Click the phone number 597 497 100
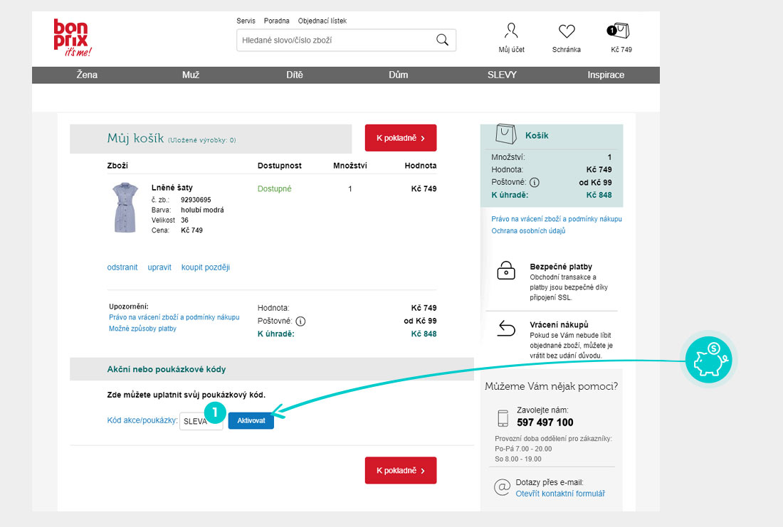 tap(545, 422)
